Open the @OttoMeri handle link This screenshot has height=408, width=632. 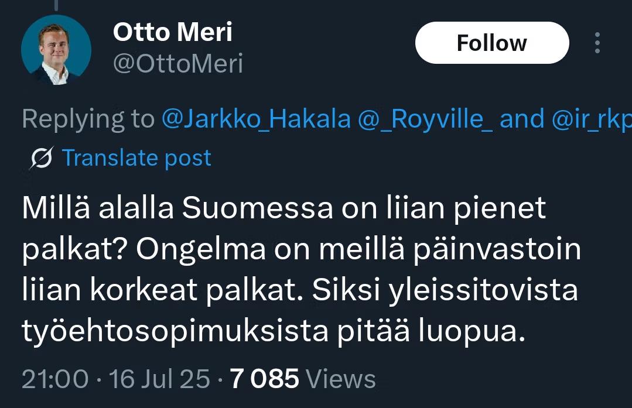pos(177,64)
